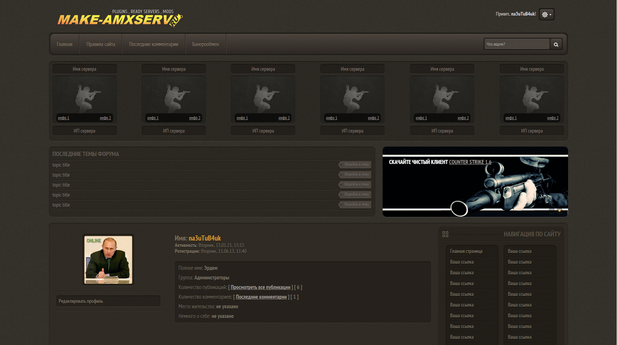The height and width of the screenshot is (345, 617).
Task: Click the username na3uTuB4uk in the greeting
Action: 523,14
